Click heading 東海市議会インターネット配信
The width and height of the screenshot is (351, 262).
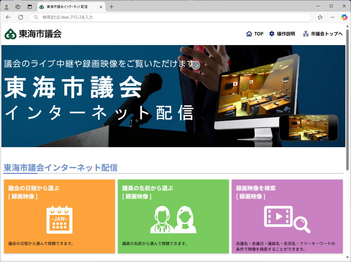coord(61,168)
